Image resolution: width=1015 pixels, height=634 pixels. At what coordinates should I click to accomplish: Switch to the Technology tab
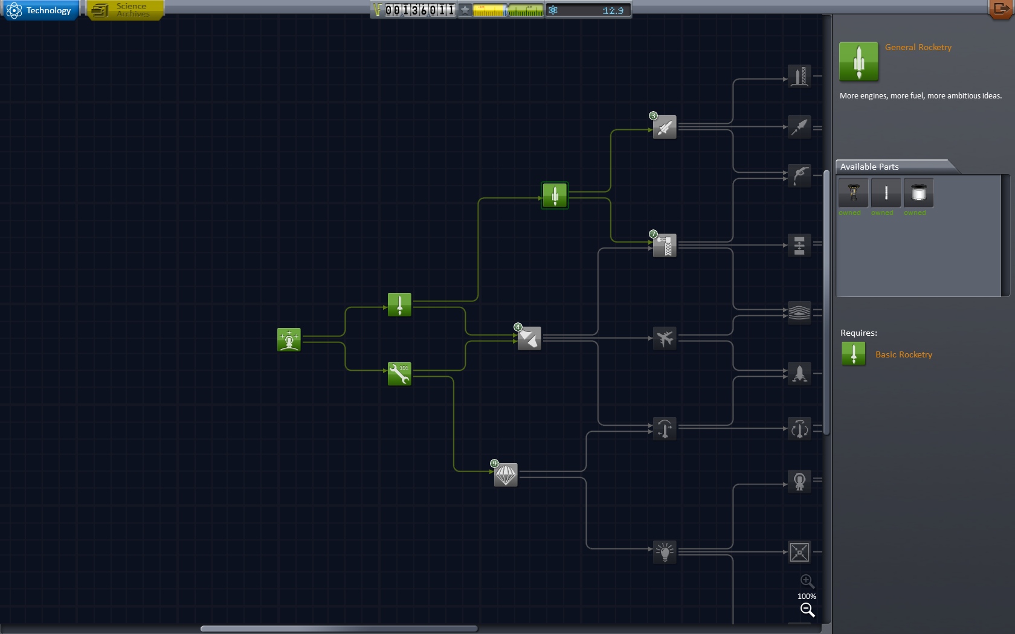[x=40, y=10]
